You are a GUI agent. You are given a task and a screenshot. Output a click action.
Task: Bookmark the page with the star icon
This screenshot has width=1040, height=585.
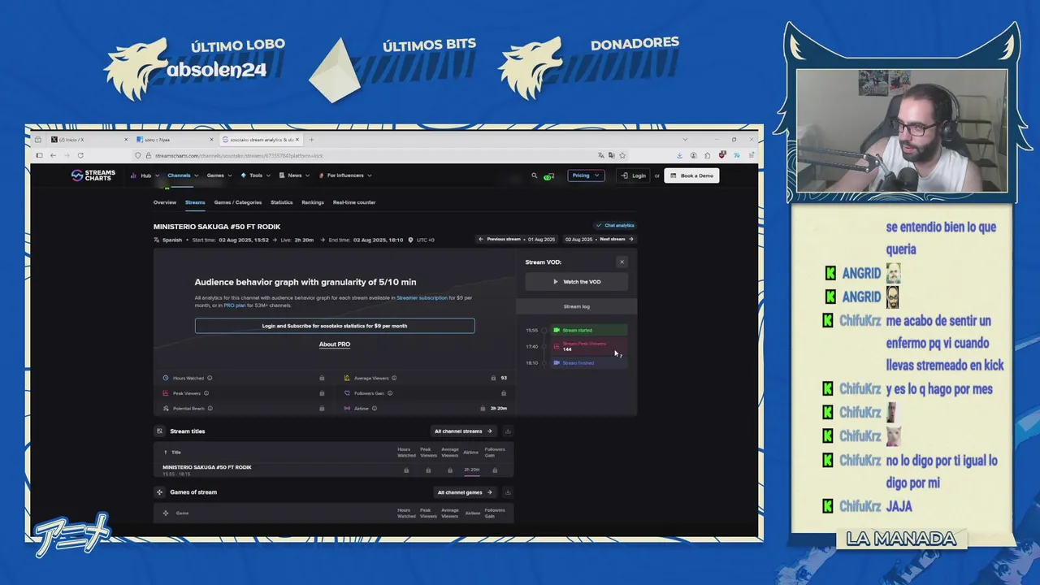(622, 155)
